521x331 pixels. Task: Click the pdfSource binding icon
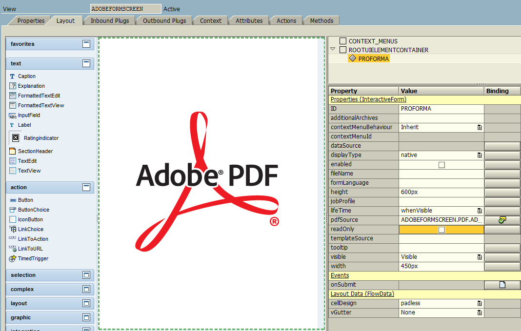click(502, 220)
